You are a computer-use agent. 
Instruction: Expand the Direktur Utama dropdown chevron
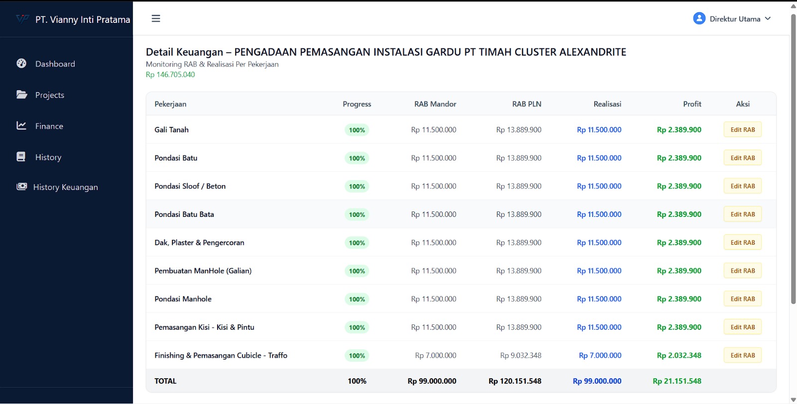[x=768, y=18]
